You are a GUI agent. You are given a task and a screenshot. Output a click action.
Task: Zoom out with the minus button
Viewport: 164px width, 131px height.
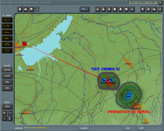click(10, 113)
